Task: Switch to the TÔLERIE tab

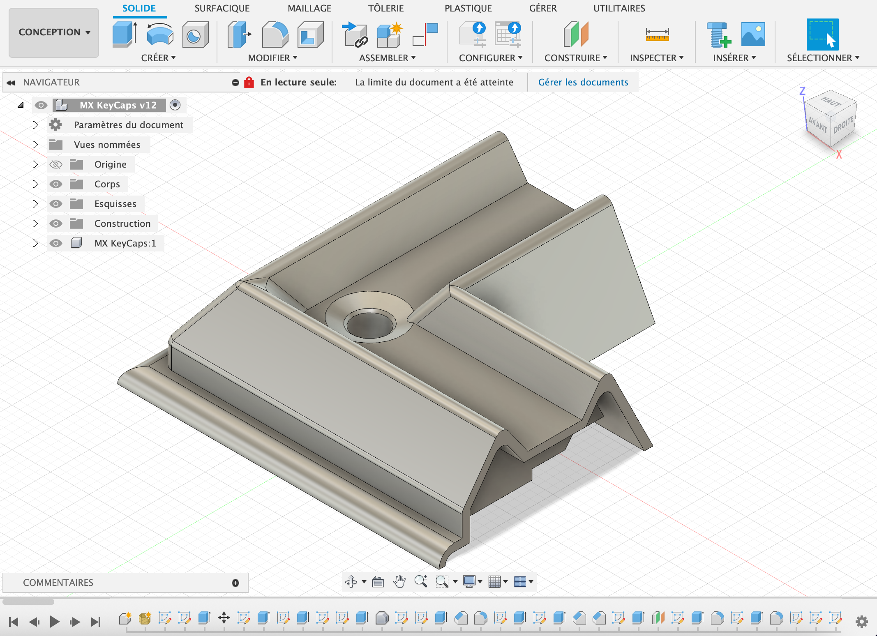Action: pos(385,8)
